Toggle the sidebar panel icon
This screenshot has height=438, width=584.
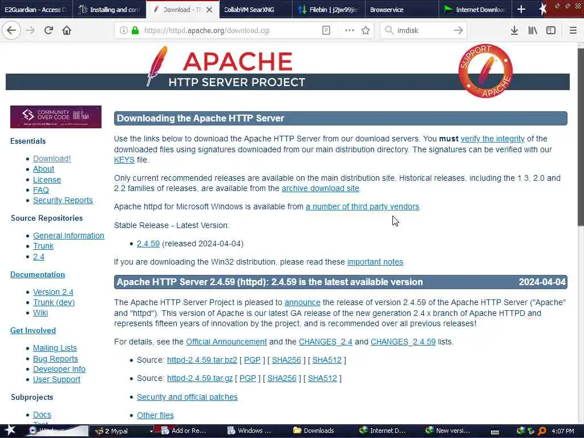551,30
